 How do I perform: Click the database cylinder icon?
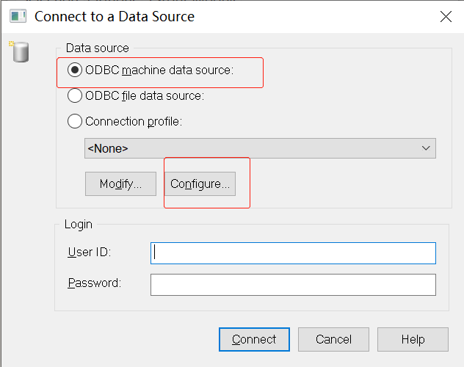pyautogui.click(x=20, y=52)
